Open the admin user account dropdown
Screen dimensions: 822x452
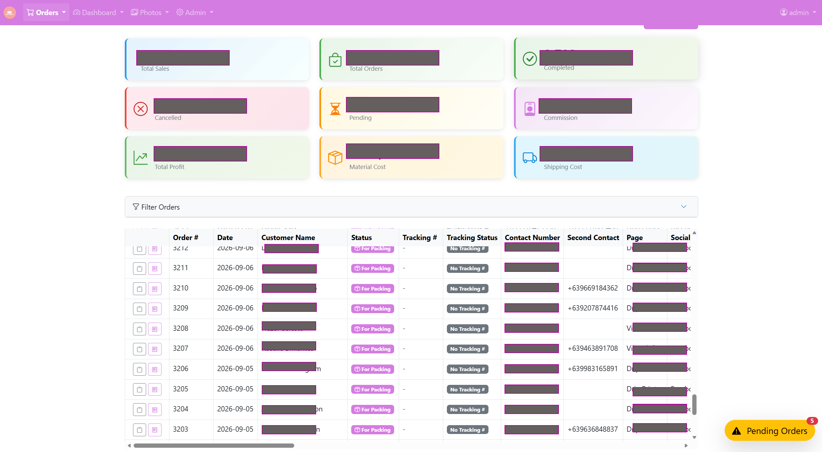(x=798, y=12)
